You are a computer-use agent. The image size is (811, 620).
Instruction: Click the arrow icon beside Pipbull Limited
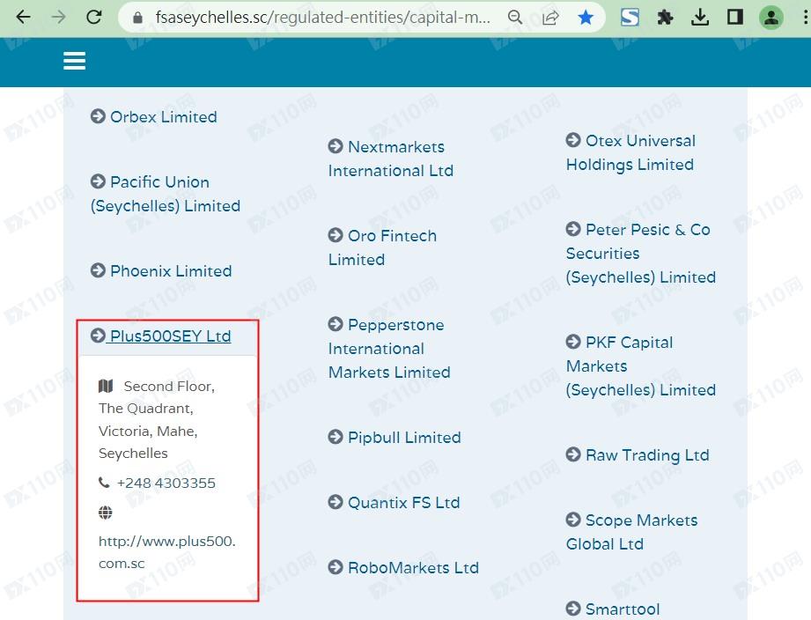coord(335,437)
